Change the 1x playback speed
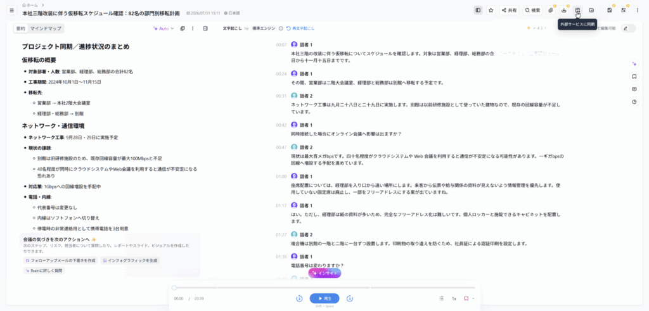This screenshot has height=311, width=649. (454, 298)
